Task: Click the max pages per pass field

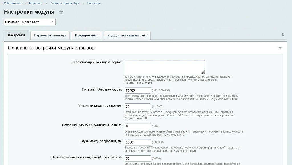Action: point(138,107)
